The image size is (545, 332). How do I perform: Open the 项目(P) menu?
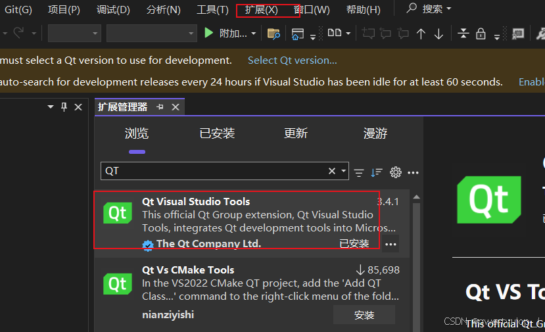[64, 9]
